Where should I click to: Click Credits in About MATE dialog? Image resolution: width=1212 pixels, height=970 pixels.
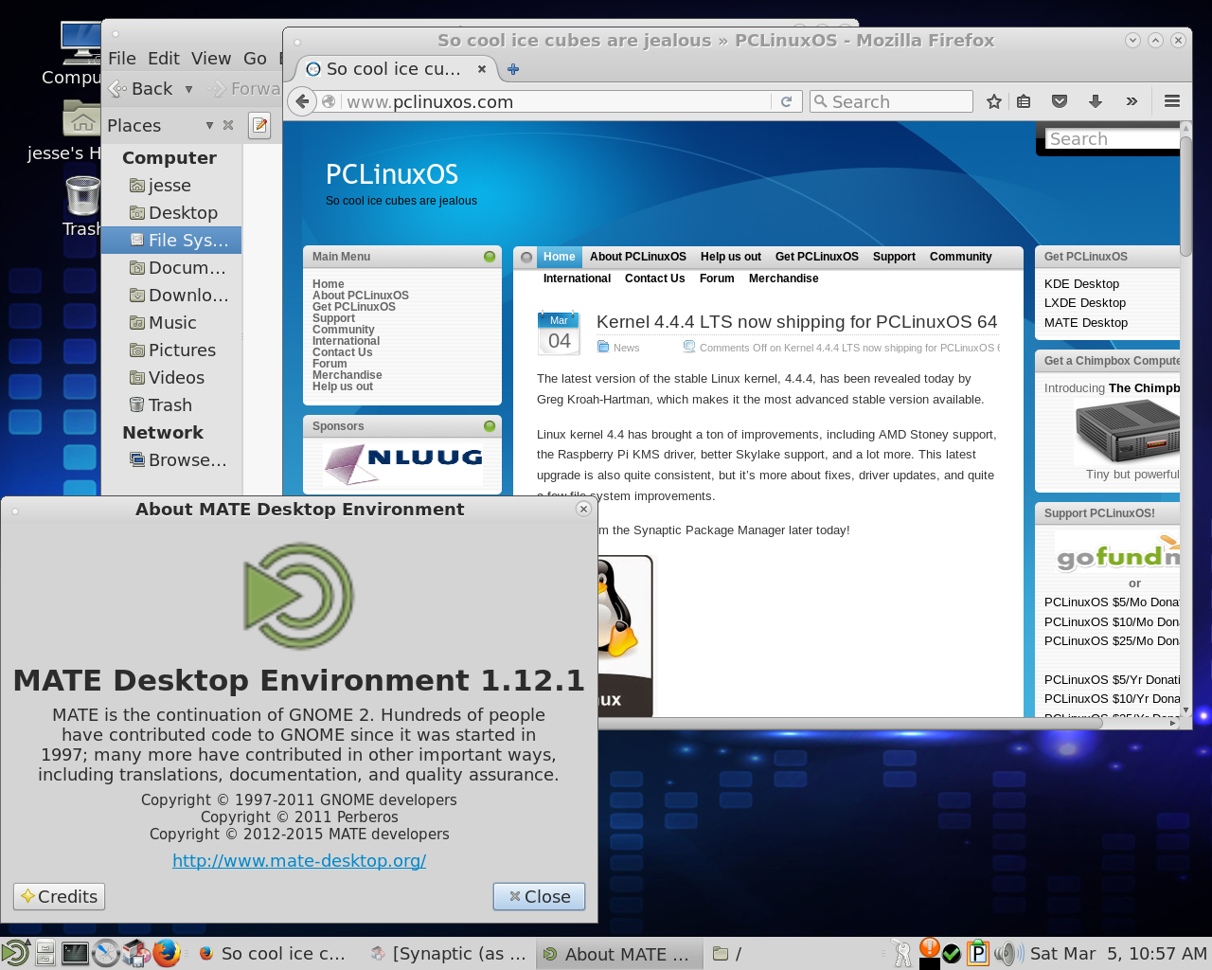pos(59,896)
